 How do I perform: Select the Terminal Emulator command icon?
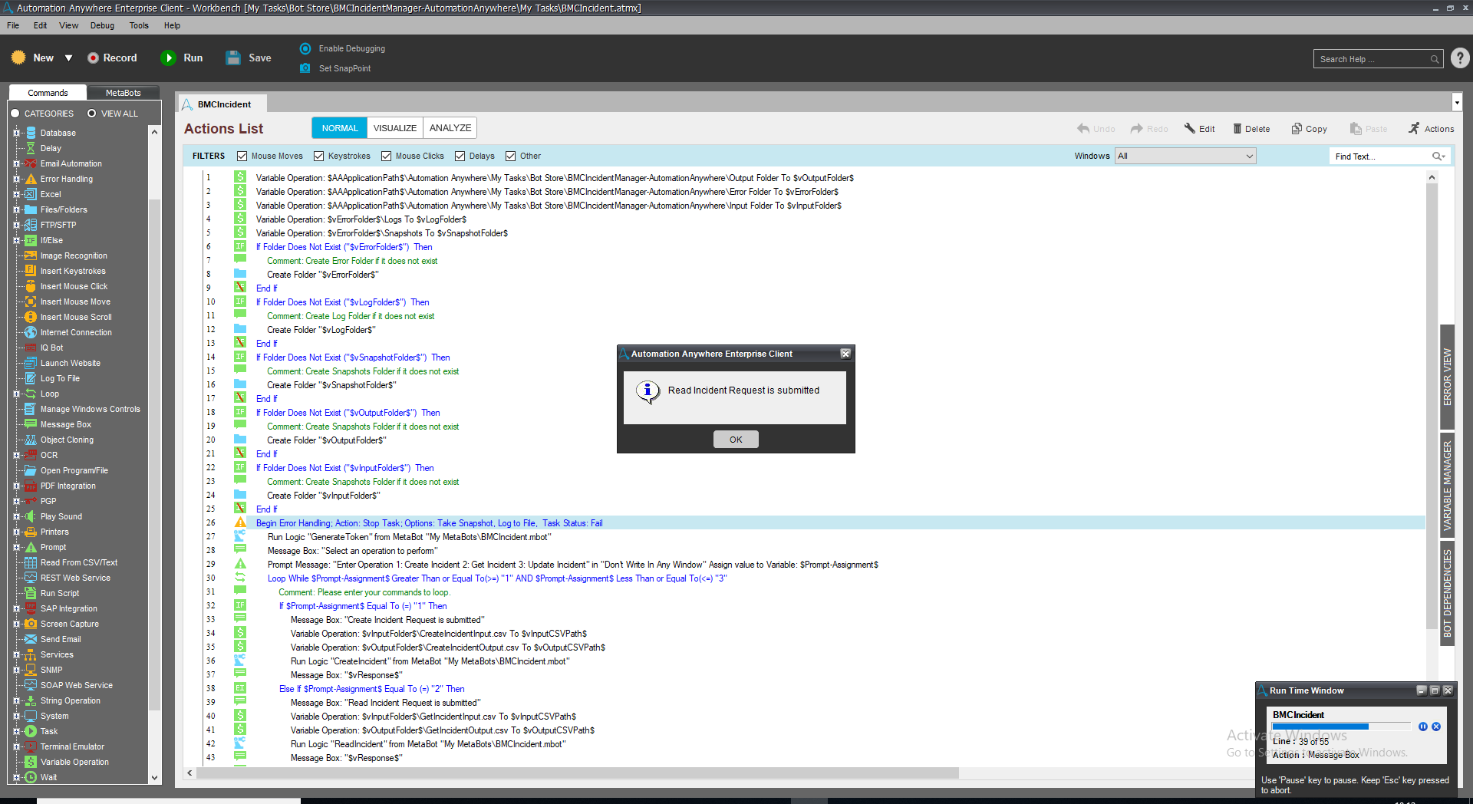[x=31, y=746]
